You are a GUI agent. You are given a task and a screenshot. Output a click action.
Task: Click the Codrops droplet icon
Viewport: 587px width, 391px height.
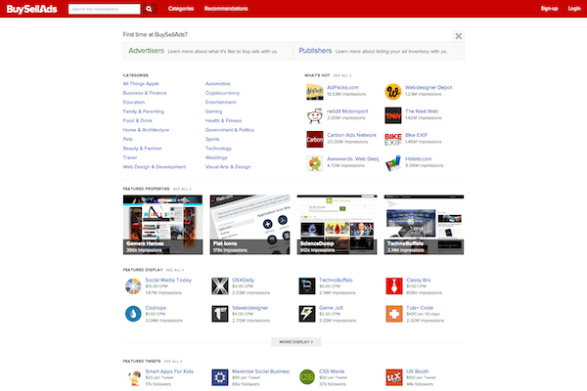pos(133,314)
